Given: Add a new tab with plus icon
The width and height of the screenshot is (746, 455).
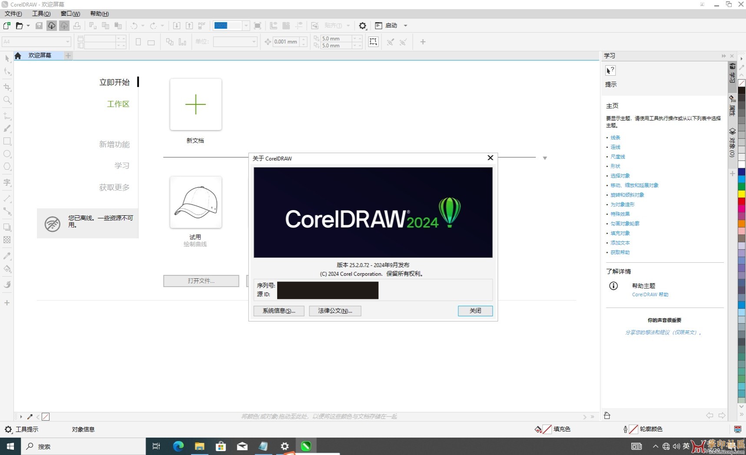Looking at the screenshot, I should pos(68,56).
